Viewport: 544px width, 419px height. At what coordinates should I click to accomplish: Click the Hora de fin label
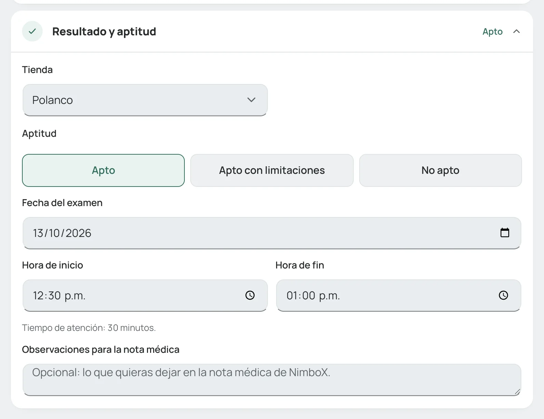300,265
